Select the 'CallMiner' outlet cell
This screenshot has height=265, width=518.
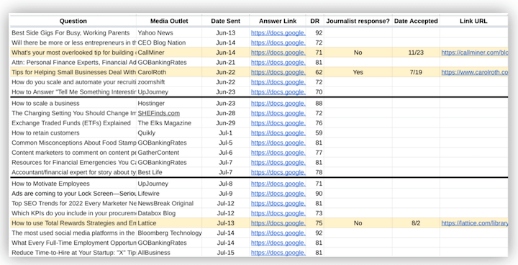(x=169, y=53)
